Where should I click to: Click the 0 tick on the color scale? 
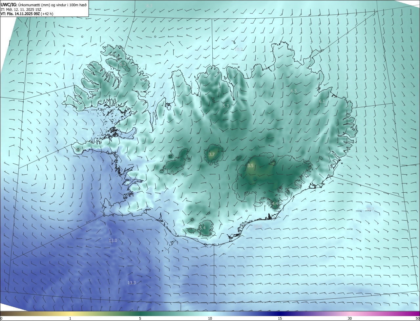point(1,318)
